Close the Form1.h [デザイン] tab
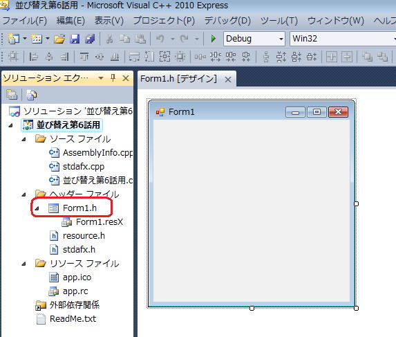396x337 pixels. coord(228,80)
